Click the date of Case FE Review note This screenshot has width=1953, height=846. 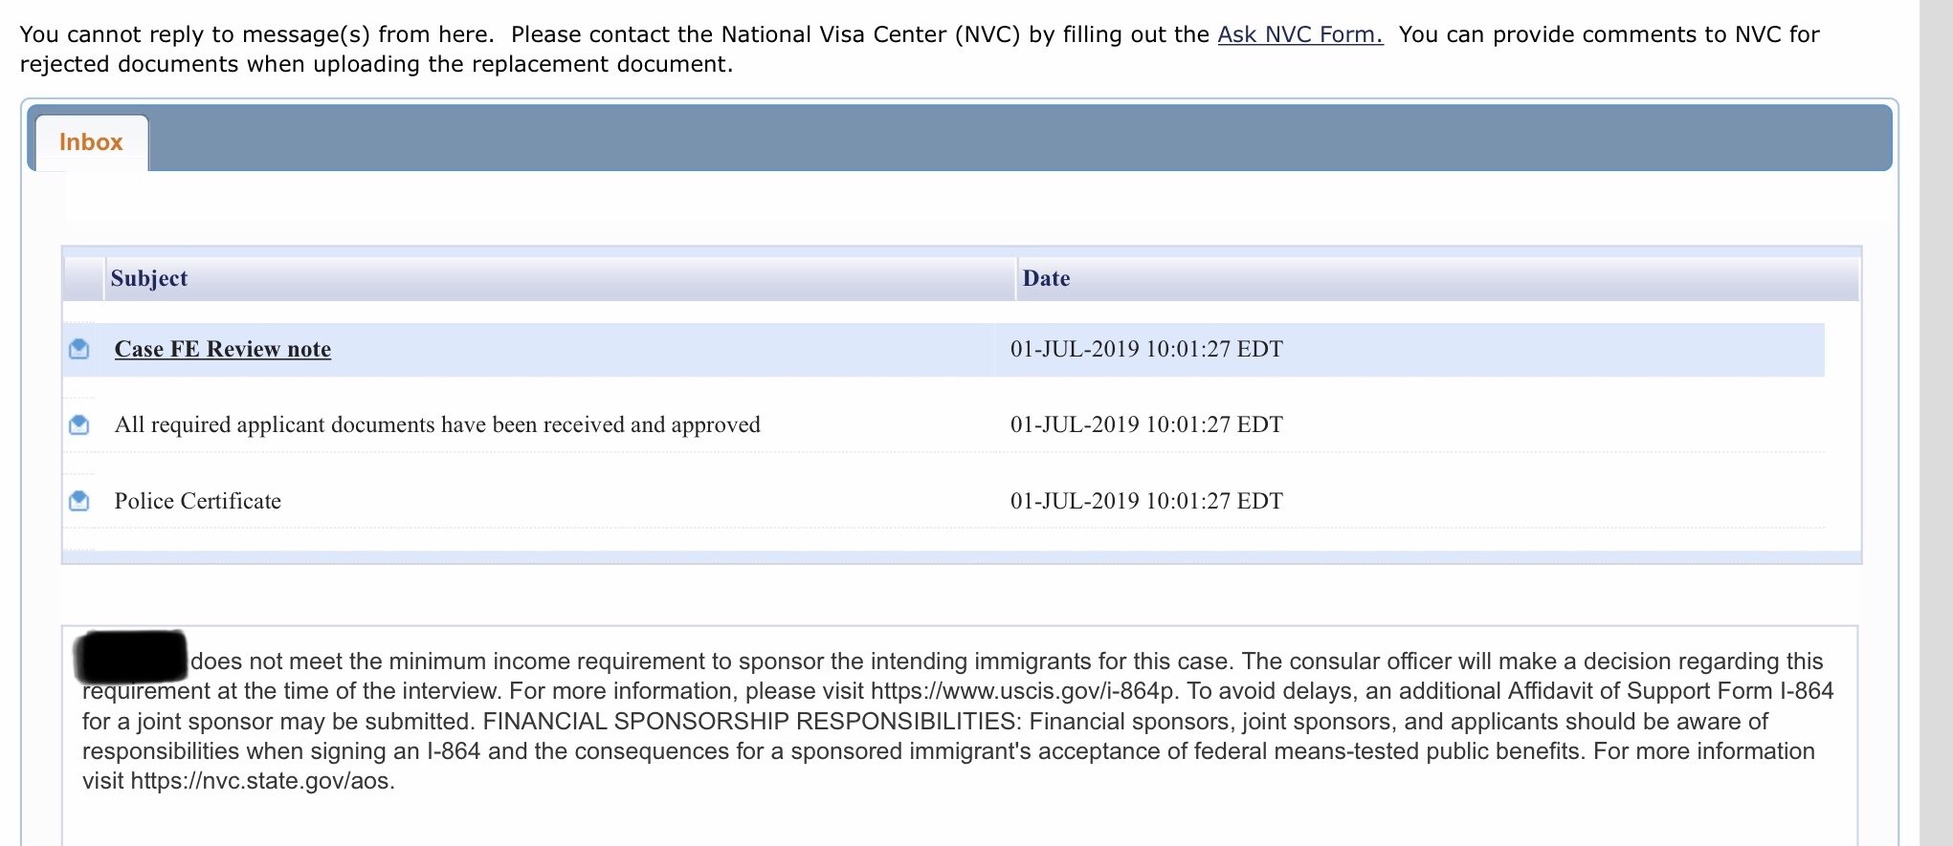1146,349
